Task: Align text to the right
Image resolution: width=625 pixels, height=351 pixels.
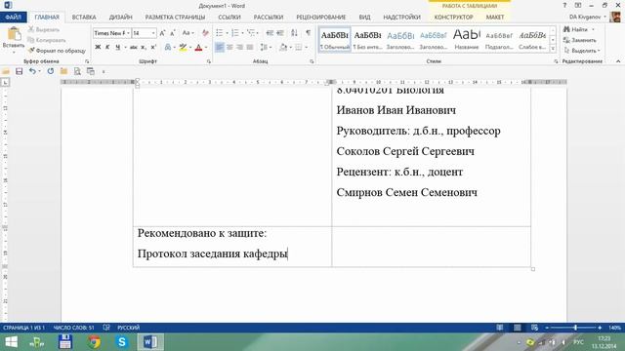Action: pyautogui.click(x=240, y=48)
